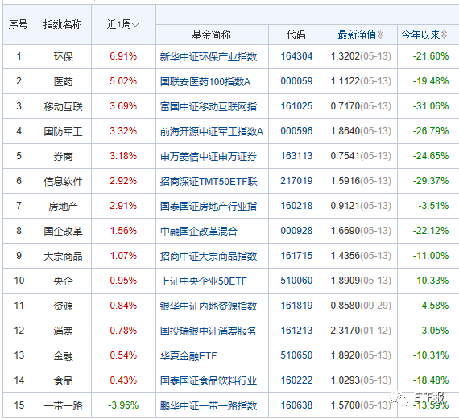Click fund code 160222
Screen dimensions: 459x419
pyautogui.click(x=296, y=380)
